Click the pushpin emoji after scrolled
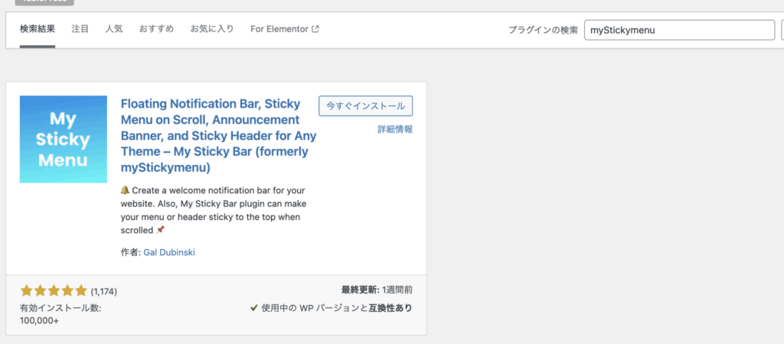 (160, 230)
